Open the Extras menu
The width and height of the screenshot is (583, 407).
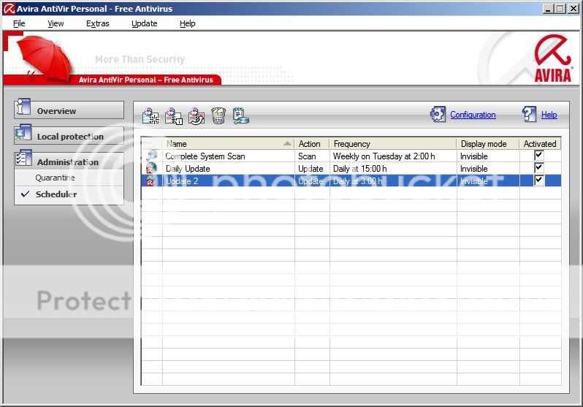pos(97,23)
